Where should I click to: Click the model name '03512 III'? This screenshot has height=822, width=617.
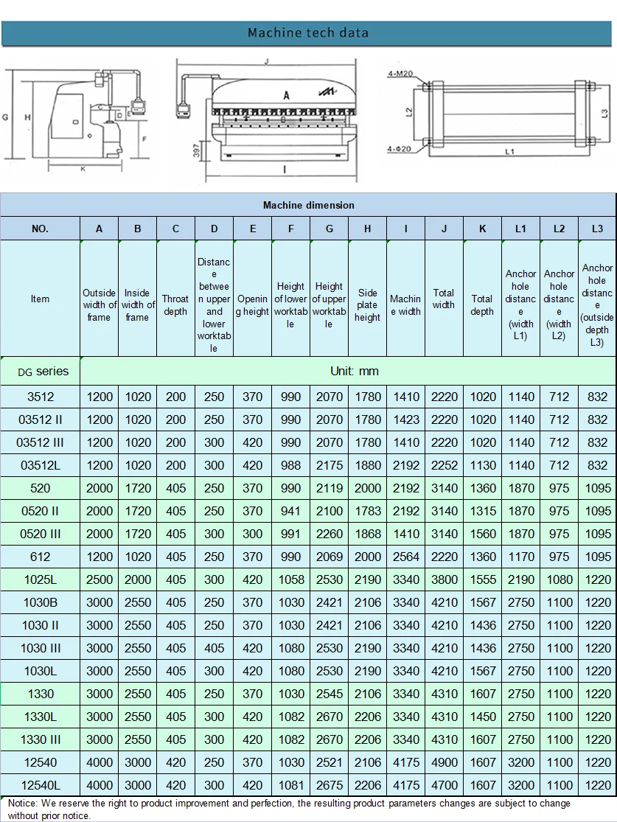point(41,442)
